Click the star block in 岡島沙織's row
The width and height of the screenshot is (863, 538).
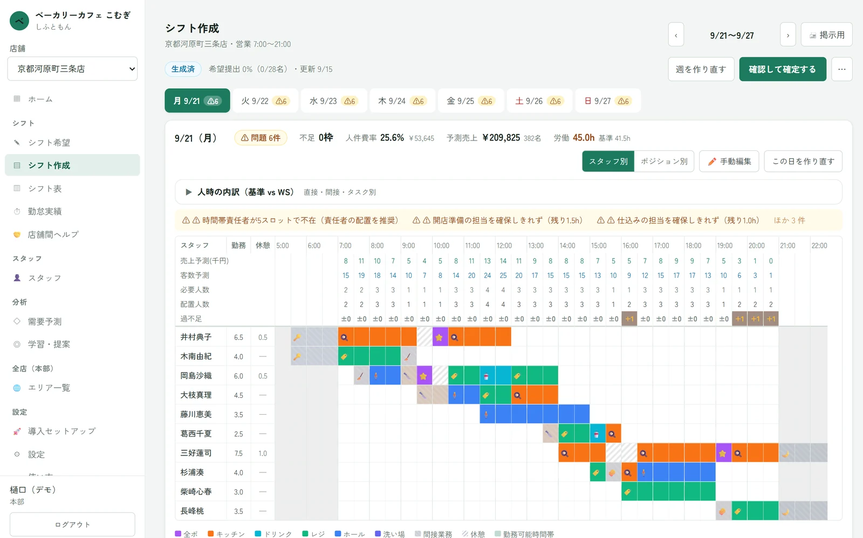coord(424,376)
